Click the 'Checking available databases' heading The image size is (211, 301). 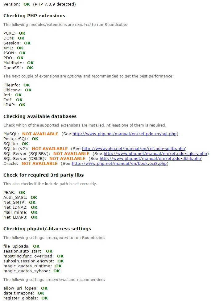(40, 116)
